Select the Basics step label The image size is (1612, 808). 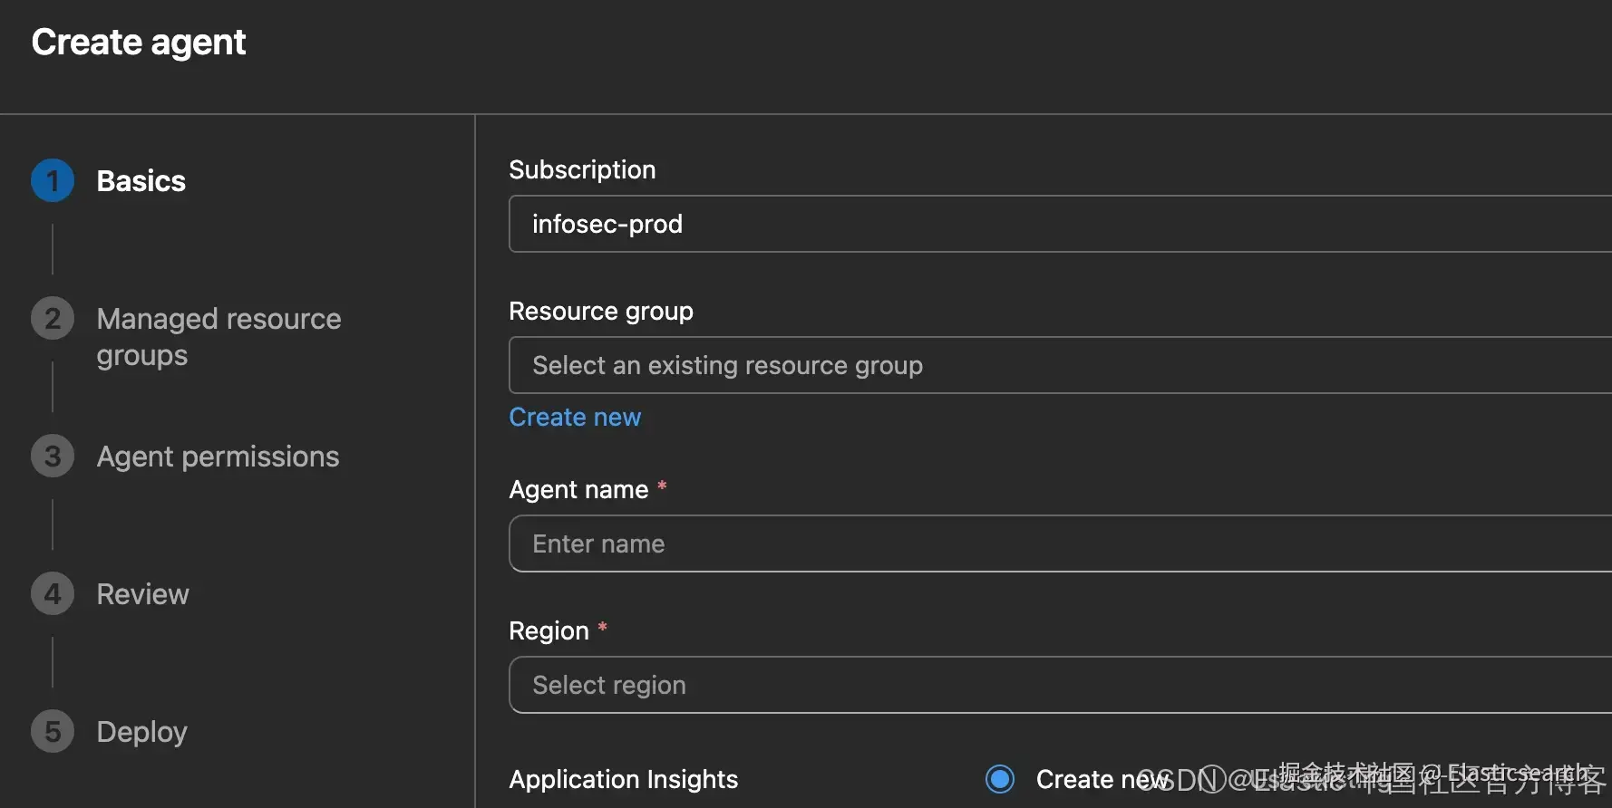coord(141,181)
